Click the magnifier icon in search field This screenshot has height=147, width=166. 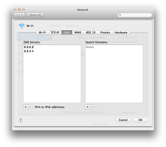120,15
